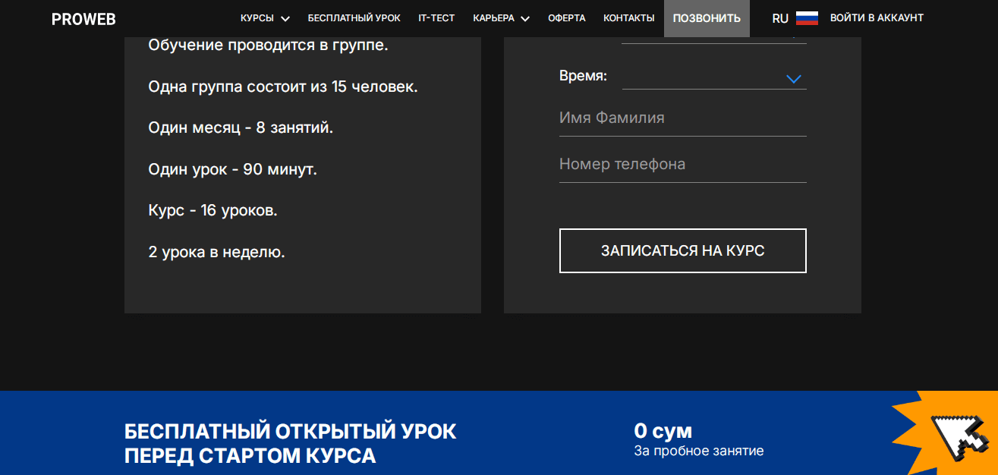This screenshot has width=998, height=475.
Task: Click the БЕСПЛАТНЫЙ УРОК nav item
Action: click(353, 17)
